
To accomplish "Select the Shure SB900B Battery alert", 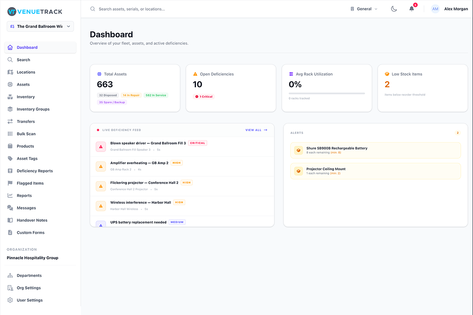I will 375,150.
